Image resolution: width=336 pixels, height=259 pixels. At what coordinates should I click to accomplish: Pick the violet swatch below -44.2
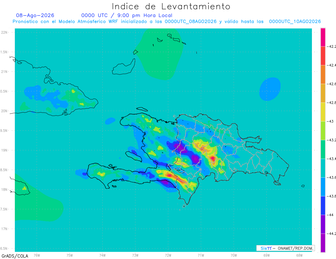click(x=323, y=243)
